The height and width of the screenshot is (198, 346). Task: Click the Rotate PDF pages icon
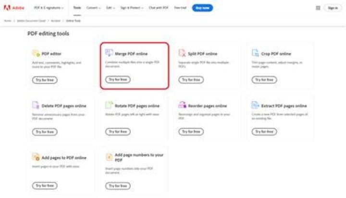tap(109, 105)
